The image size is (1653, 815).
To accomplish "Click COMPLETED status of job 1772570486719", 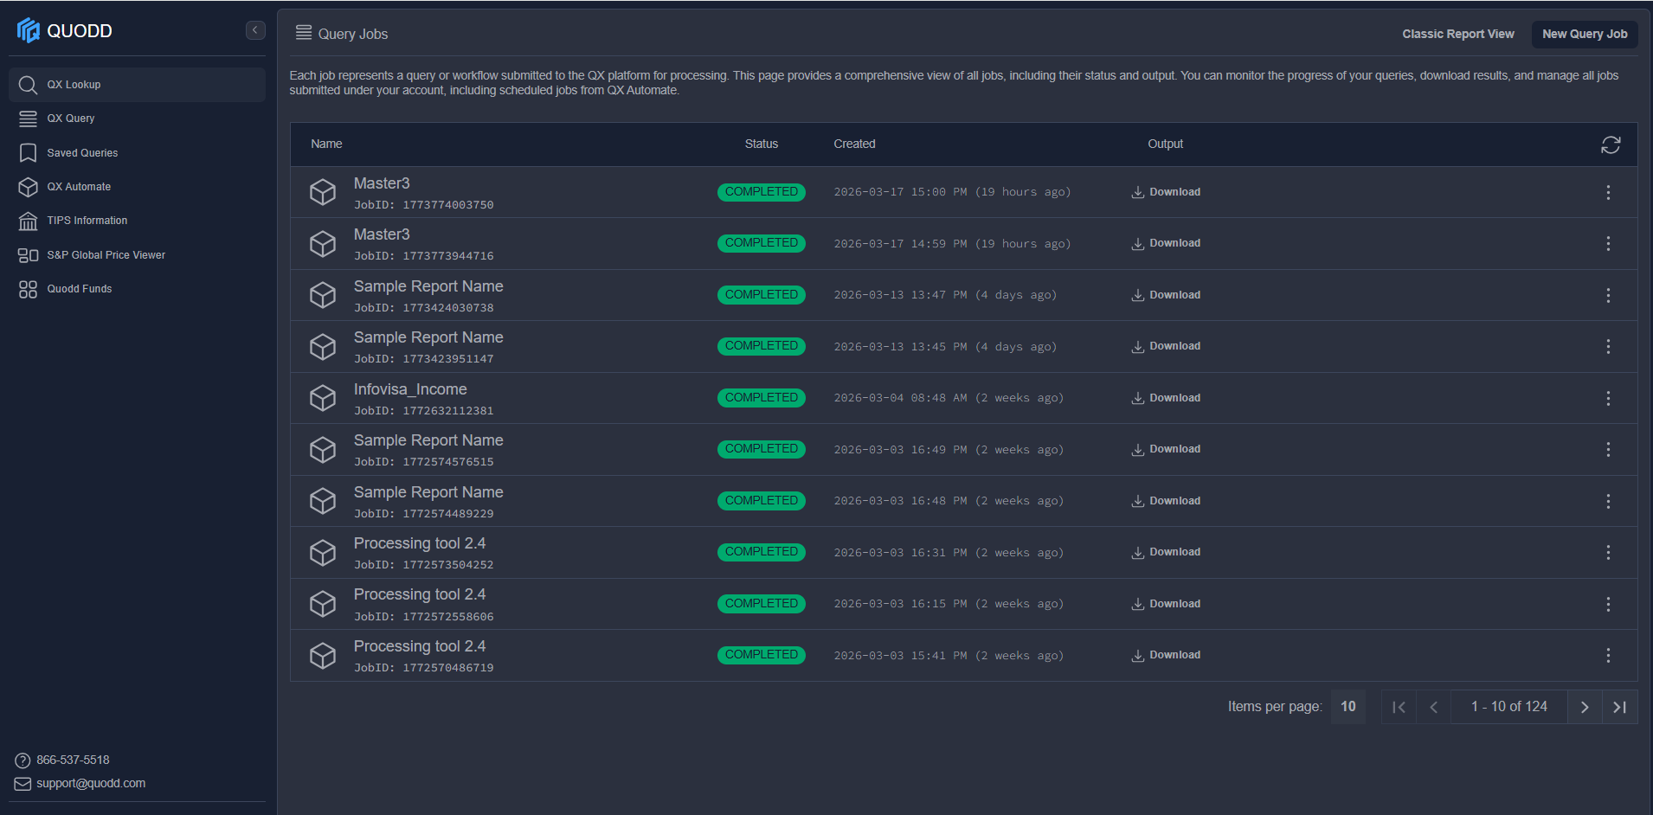I will click(761, 655).
